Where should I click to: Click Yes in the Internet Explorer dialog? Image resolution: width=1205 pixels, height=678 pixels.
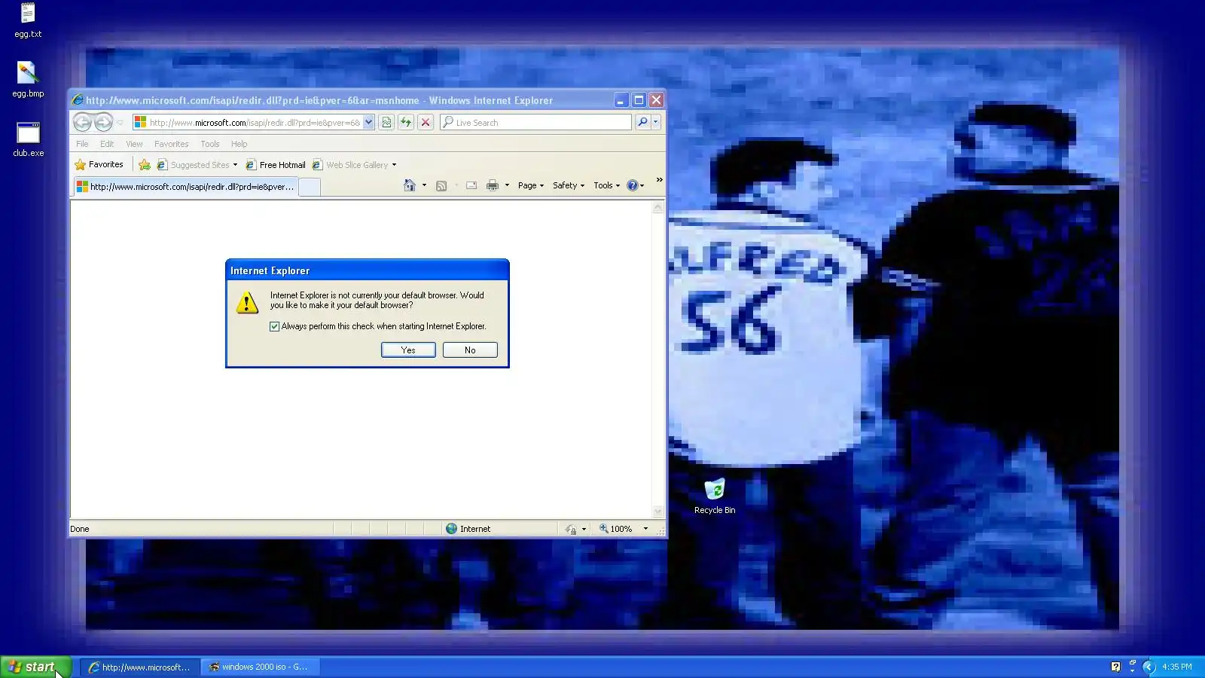pyautogui.click(x=408, y=350)
